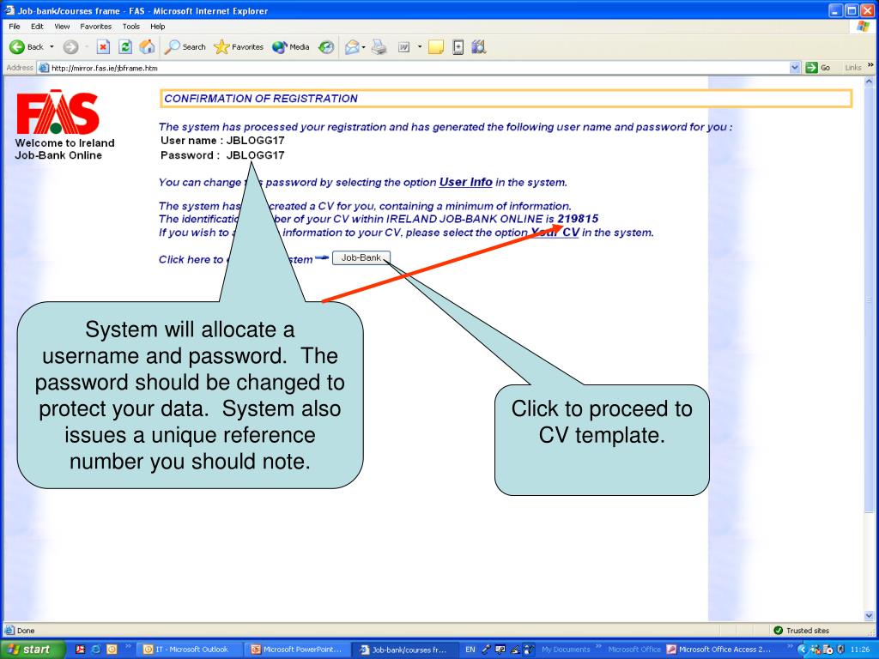Viewport: 879px width, 659px height.
Task: Show hidden system tray icons arrow
Action: [802, 650]
